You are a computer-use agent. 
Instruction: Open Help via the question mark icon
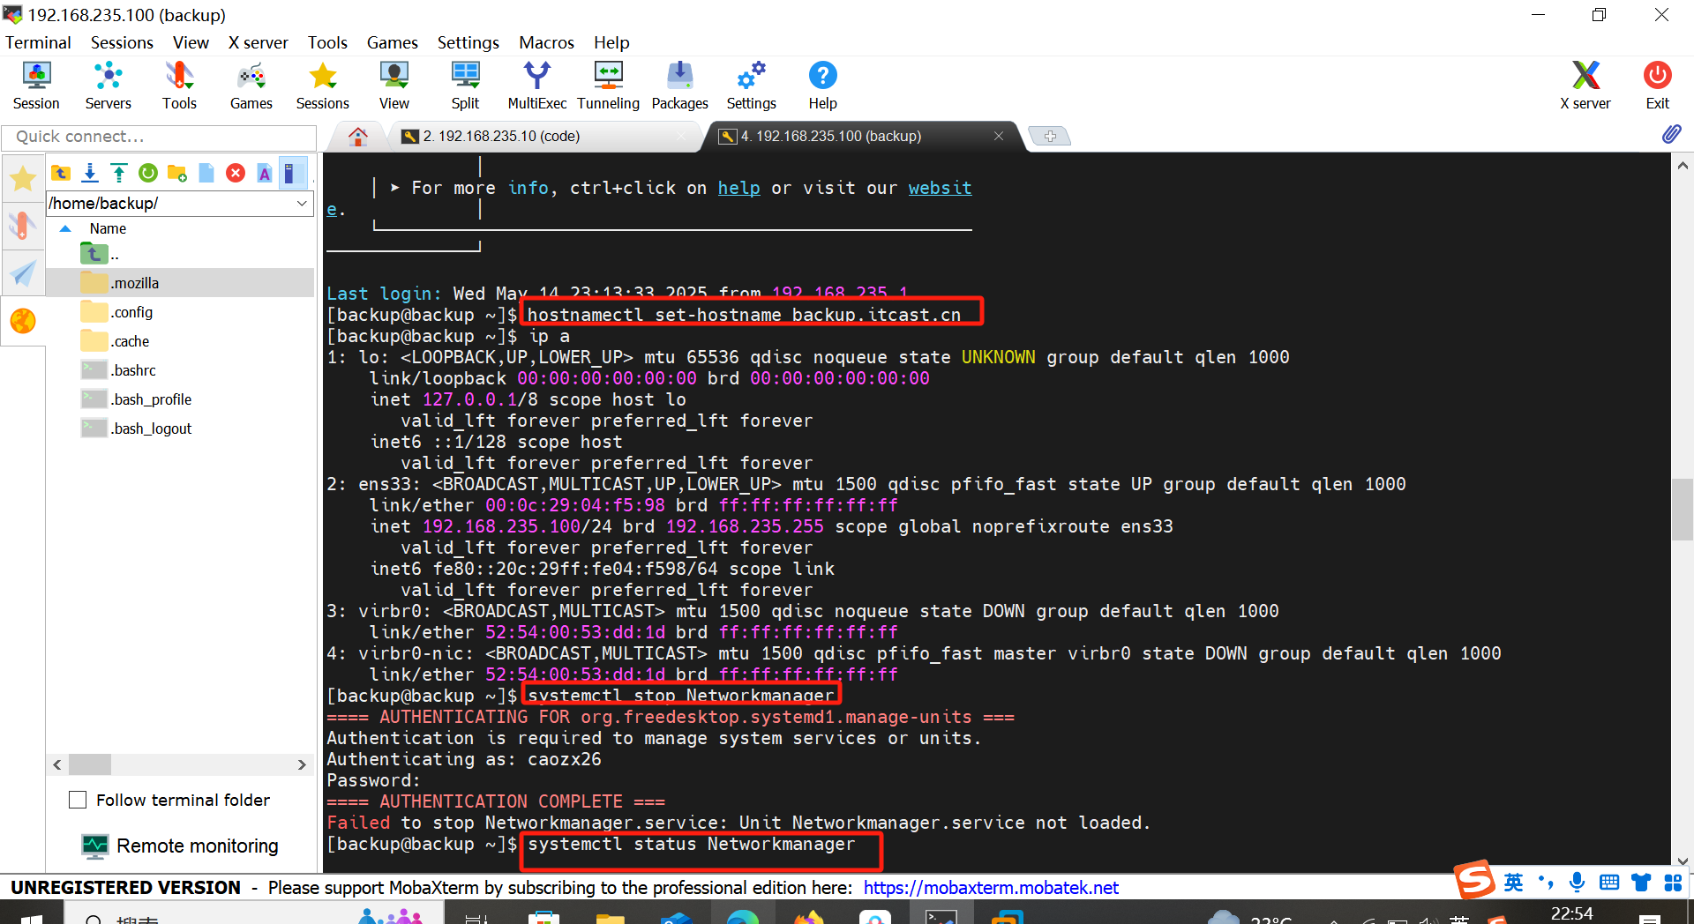click(822, 86)
